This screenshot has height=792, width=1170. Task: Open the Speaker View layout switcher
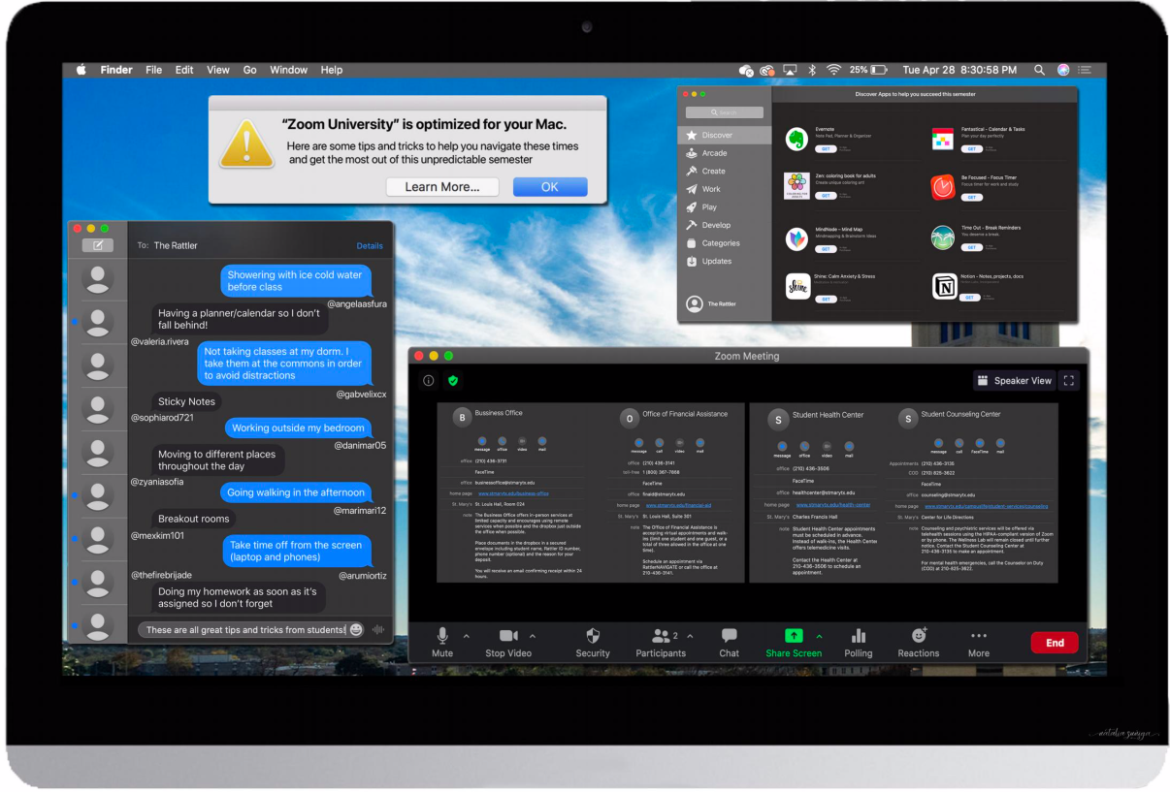[1014, 381]
